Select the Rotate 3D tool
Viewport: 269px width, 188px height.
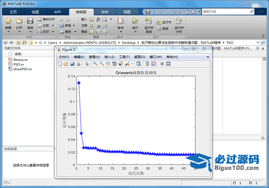[114, 64]
